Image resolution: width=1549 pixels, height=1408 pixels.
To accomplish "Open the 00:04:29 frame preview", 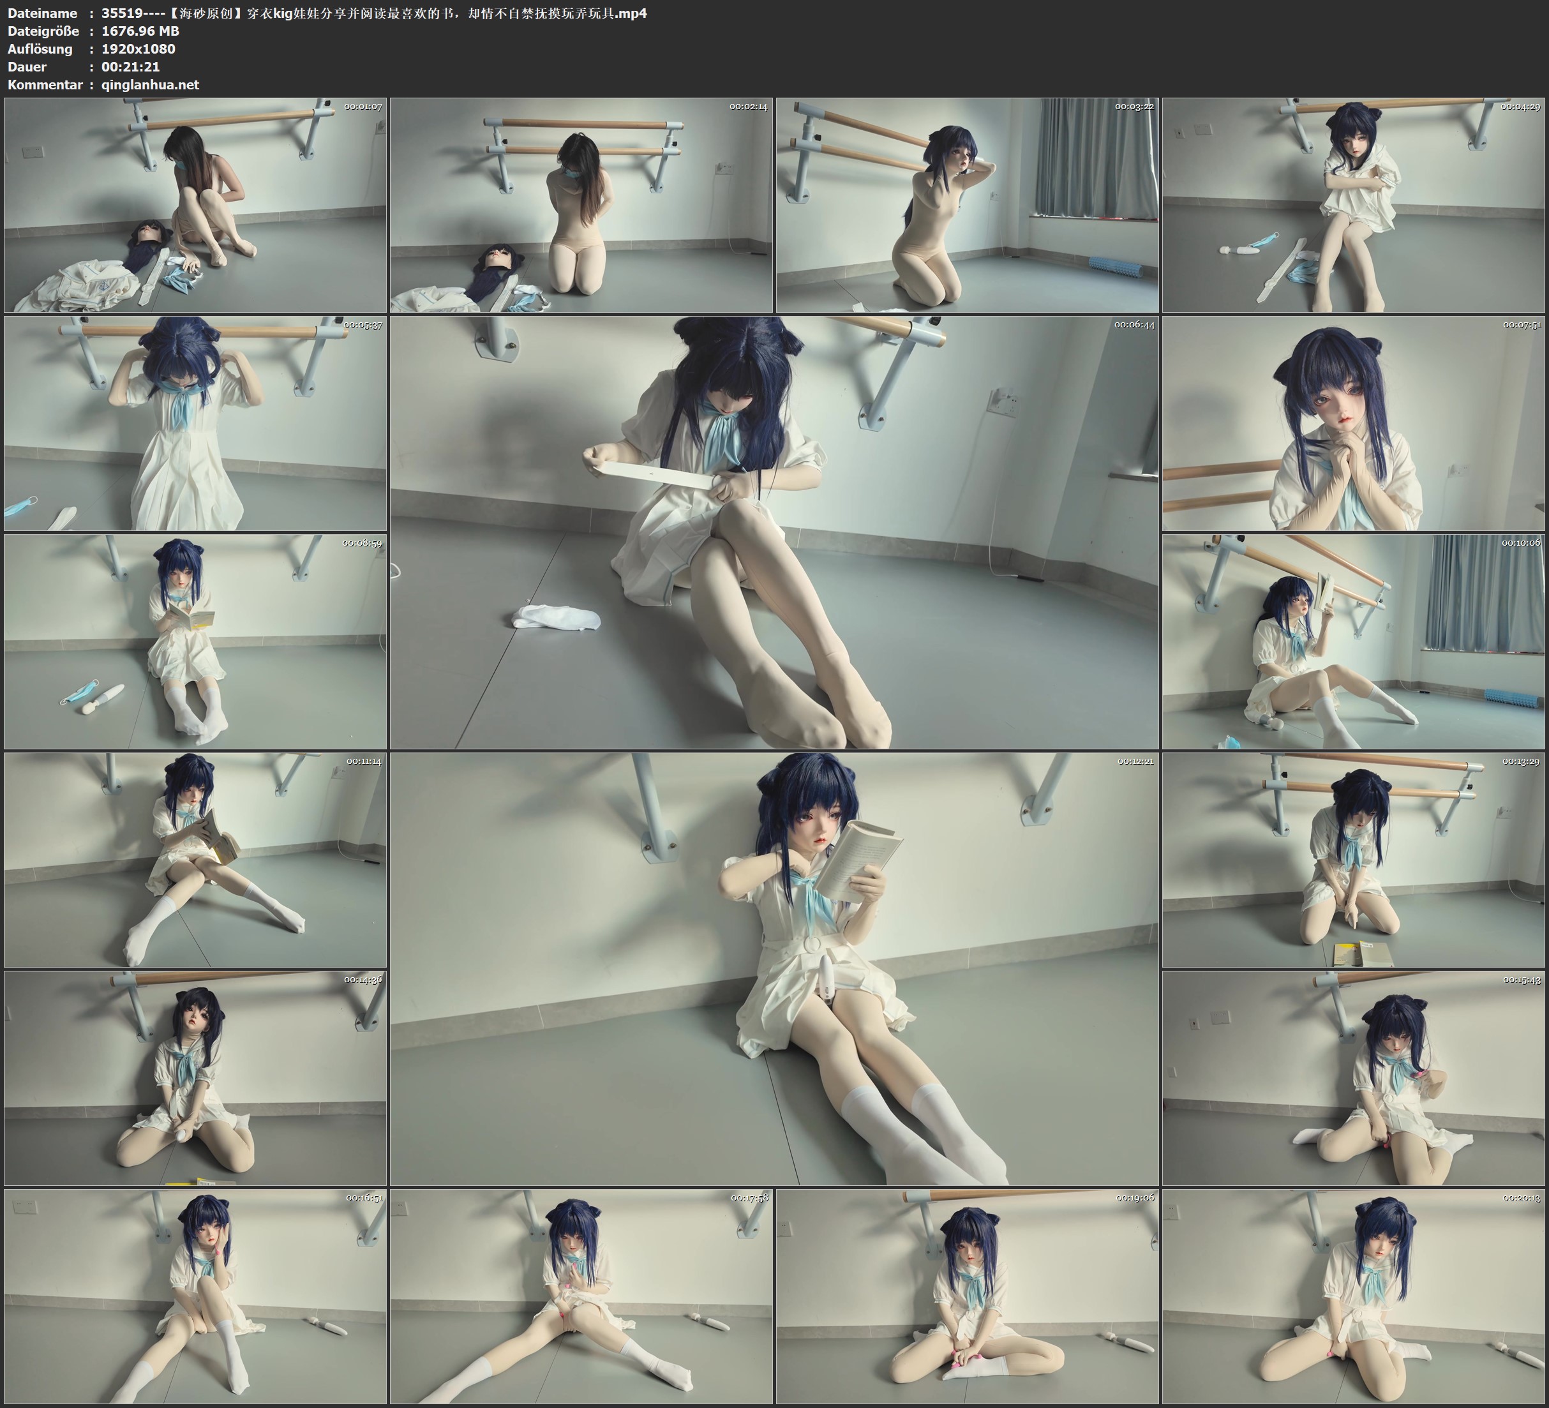I will pos(1353,204).
